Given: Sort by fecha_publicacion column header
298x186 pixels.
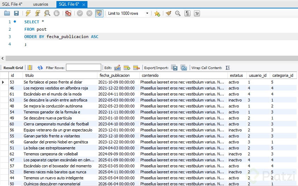Looking at the screenshot, I should [x=118, y=75].
